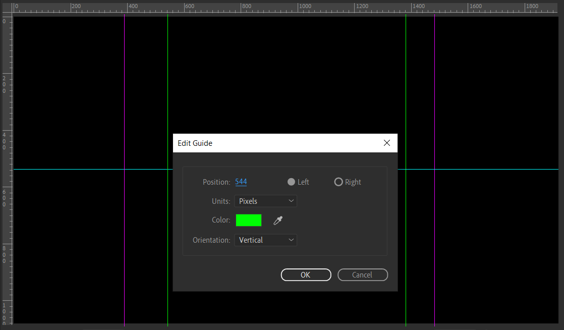Open the Units dropdown showing Pixels
The height and width of the screenshot is (330, 564).
pyautogui.click(x=265, y=201)
